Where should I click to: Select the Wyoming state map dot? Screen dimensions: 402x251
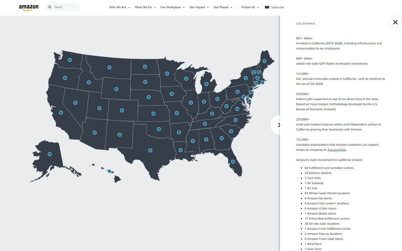[116, 89]
